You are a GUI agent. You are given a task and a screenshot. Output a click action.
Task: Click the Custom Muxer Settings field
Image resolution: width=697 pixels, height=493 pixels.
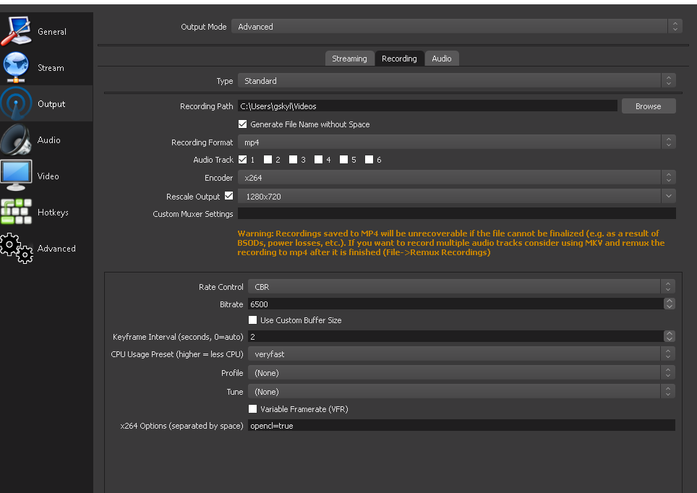pyautogui.click(x=456, y=213)
